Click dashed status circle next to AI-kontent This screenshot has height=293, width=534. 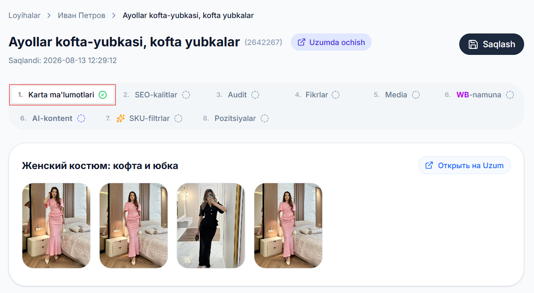pyautogui.click(x=81, y=118)
